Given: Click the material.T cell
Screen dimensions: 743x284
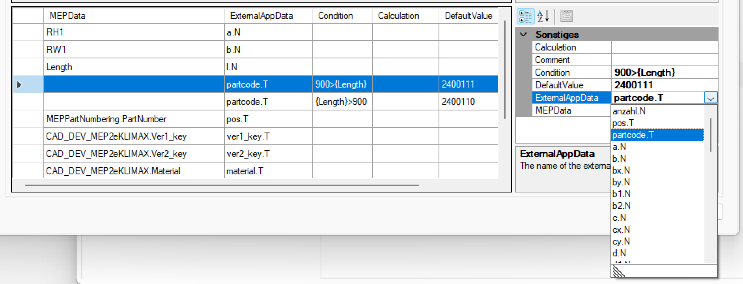Looking at the screenshot, I should [269, 171].
